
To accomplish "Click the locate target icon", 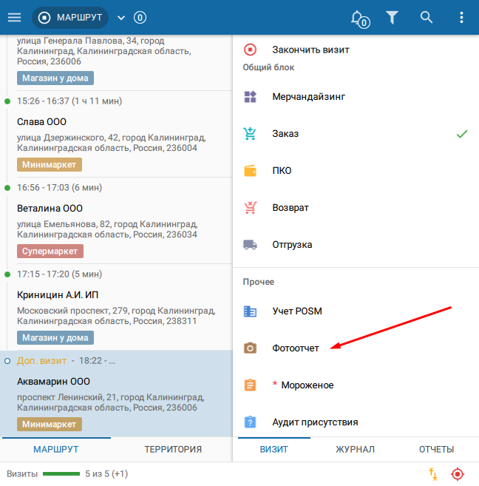I will point(458,473).
